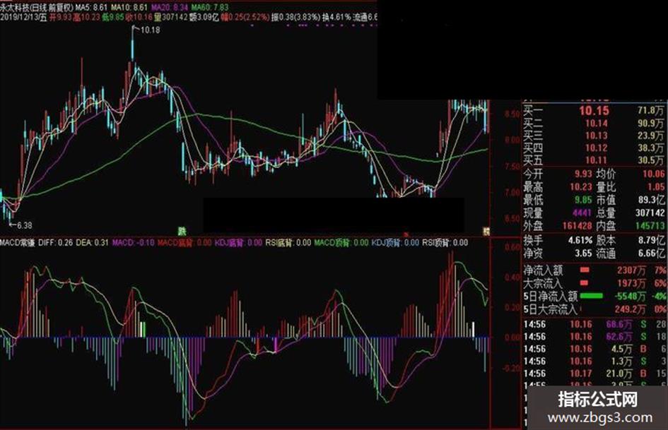Screen dimensions: 668x430
Task: Click the 今开 9.93 opening price
Action: point(583,174)
